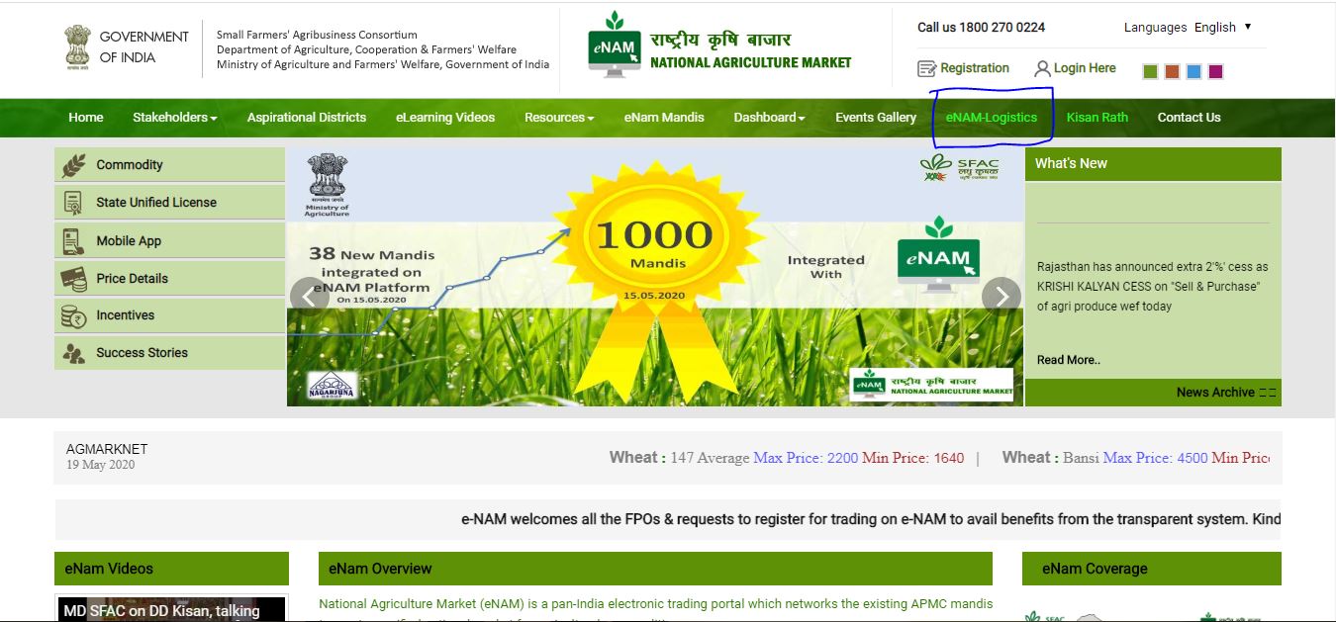Open Aspirational Districts menu item
Image resolution: width=1336 pixels, height=622 pixels.
(307, 118)
